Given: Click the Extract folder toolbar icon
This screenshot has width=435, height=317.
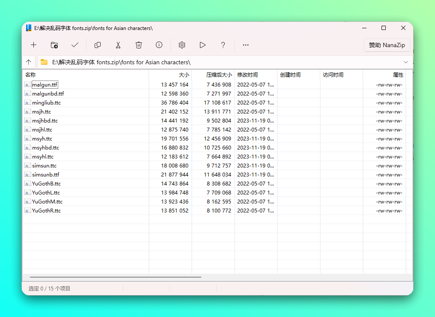Looking at the screenshot, I should tap(54, 45).
